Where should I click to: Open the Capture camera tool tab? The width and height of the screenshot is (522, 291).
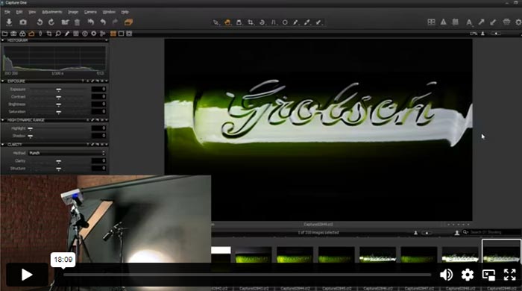[x=13, y=34]
